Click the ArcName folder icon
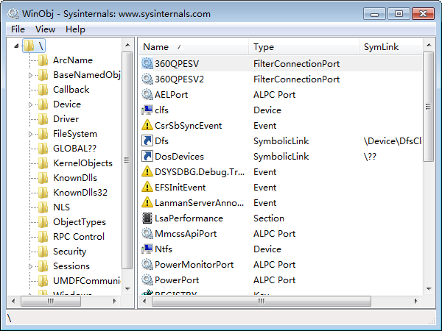The width and height of the screenshot is (442, 331). coord(43,60)
